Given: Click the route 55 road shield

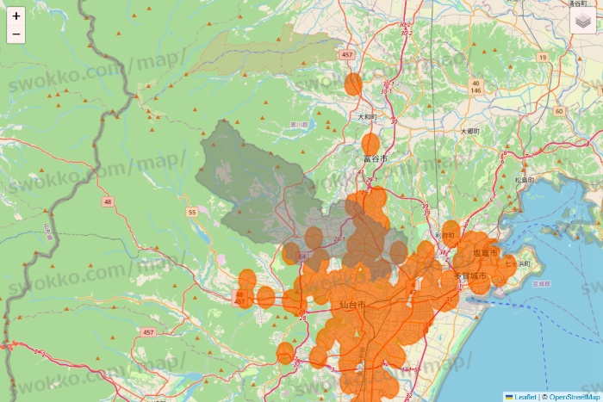Looking at the screenshot, I should (x=192, y=212).
